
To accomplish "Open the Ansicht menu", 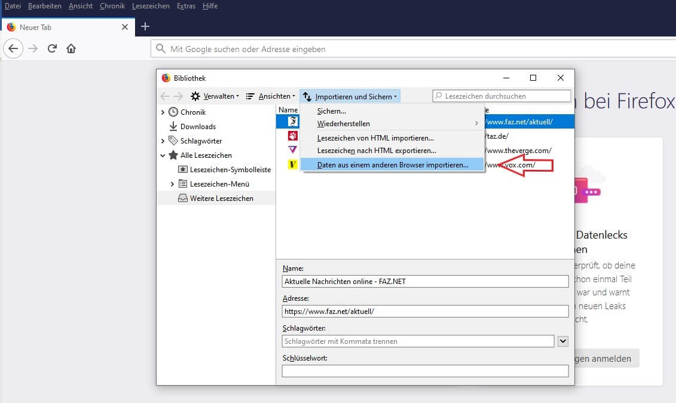I will pyautogui.click(x=81, y=6).
